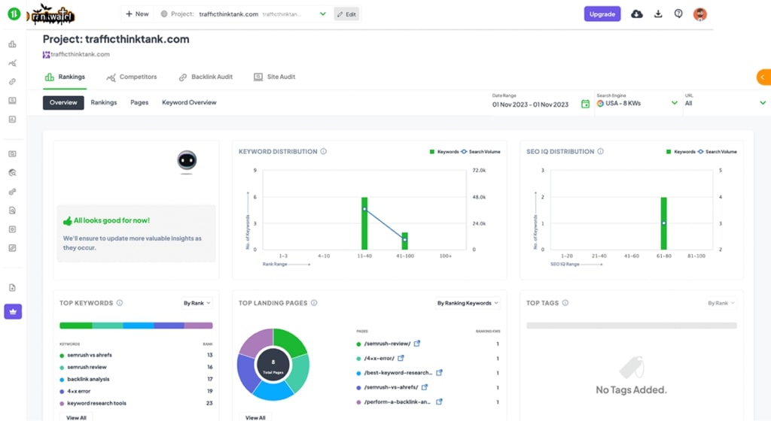Open external link icon for /semrush-vs-ahrefs/
771x421 pixels.
(425, 387)
